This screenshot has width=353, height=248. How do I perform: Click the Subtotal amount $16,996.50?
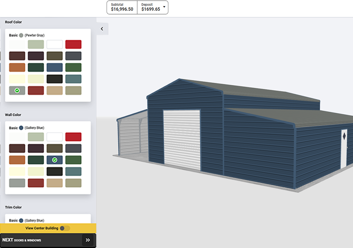coord(122,9)
